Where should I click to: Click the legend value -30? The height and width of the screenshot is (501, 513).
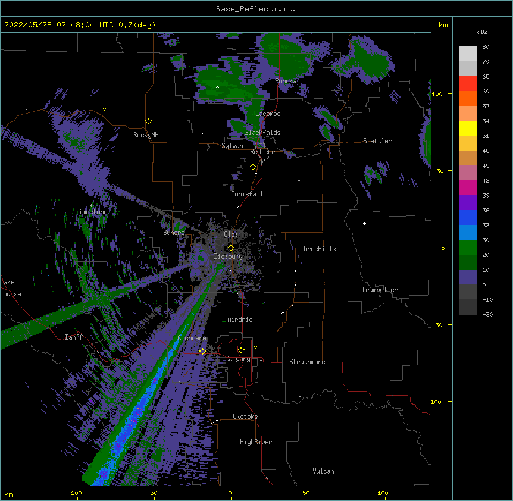point(487,315)
